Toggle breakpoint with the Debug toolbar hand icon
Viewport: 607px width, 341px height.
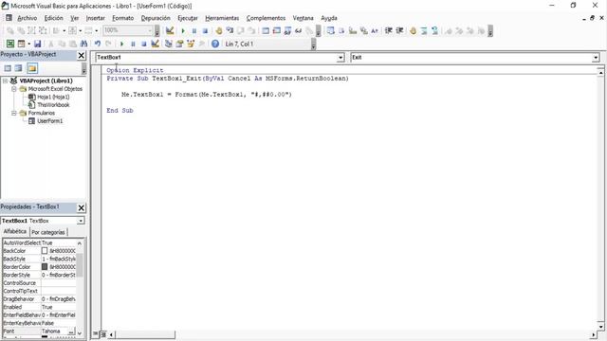pyautogui.click(x=219, y=30)
